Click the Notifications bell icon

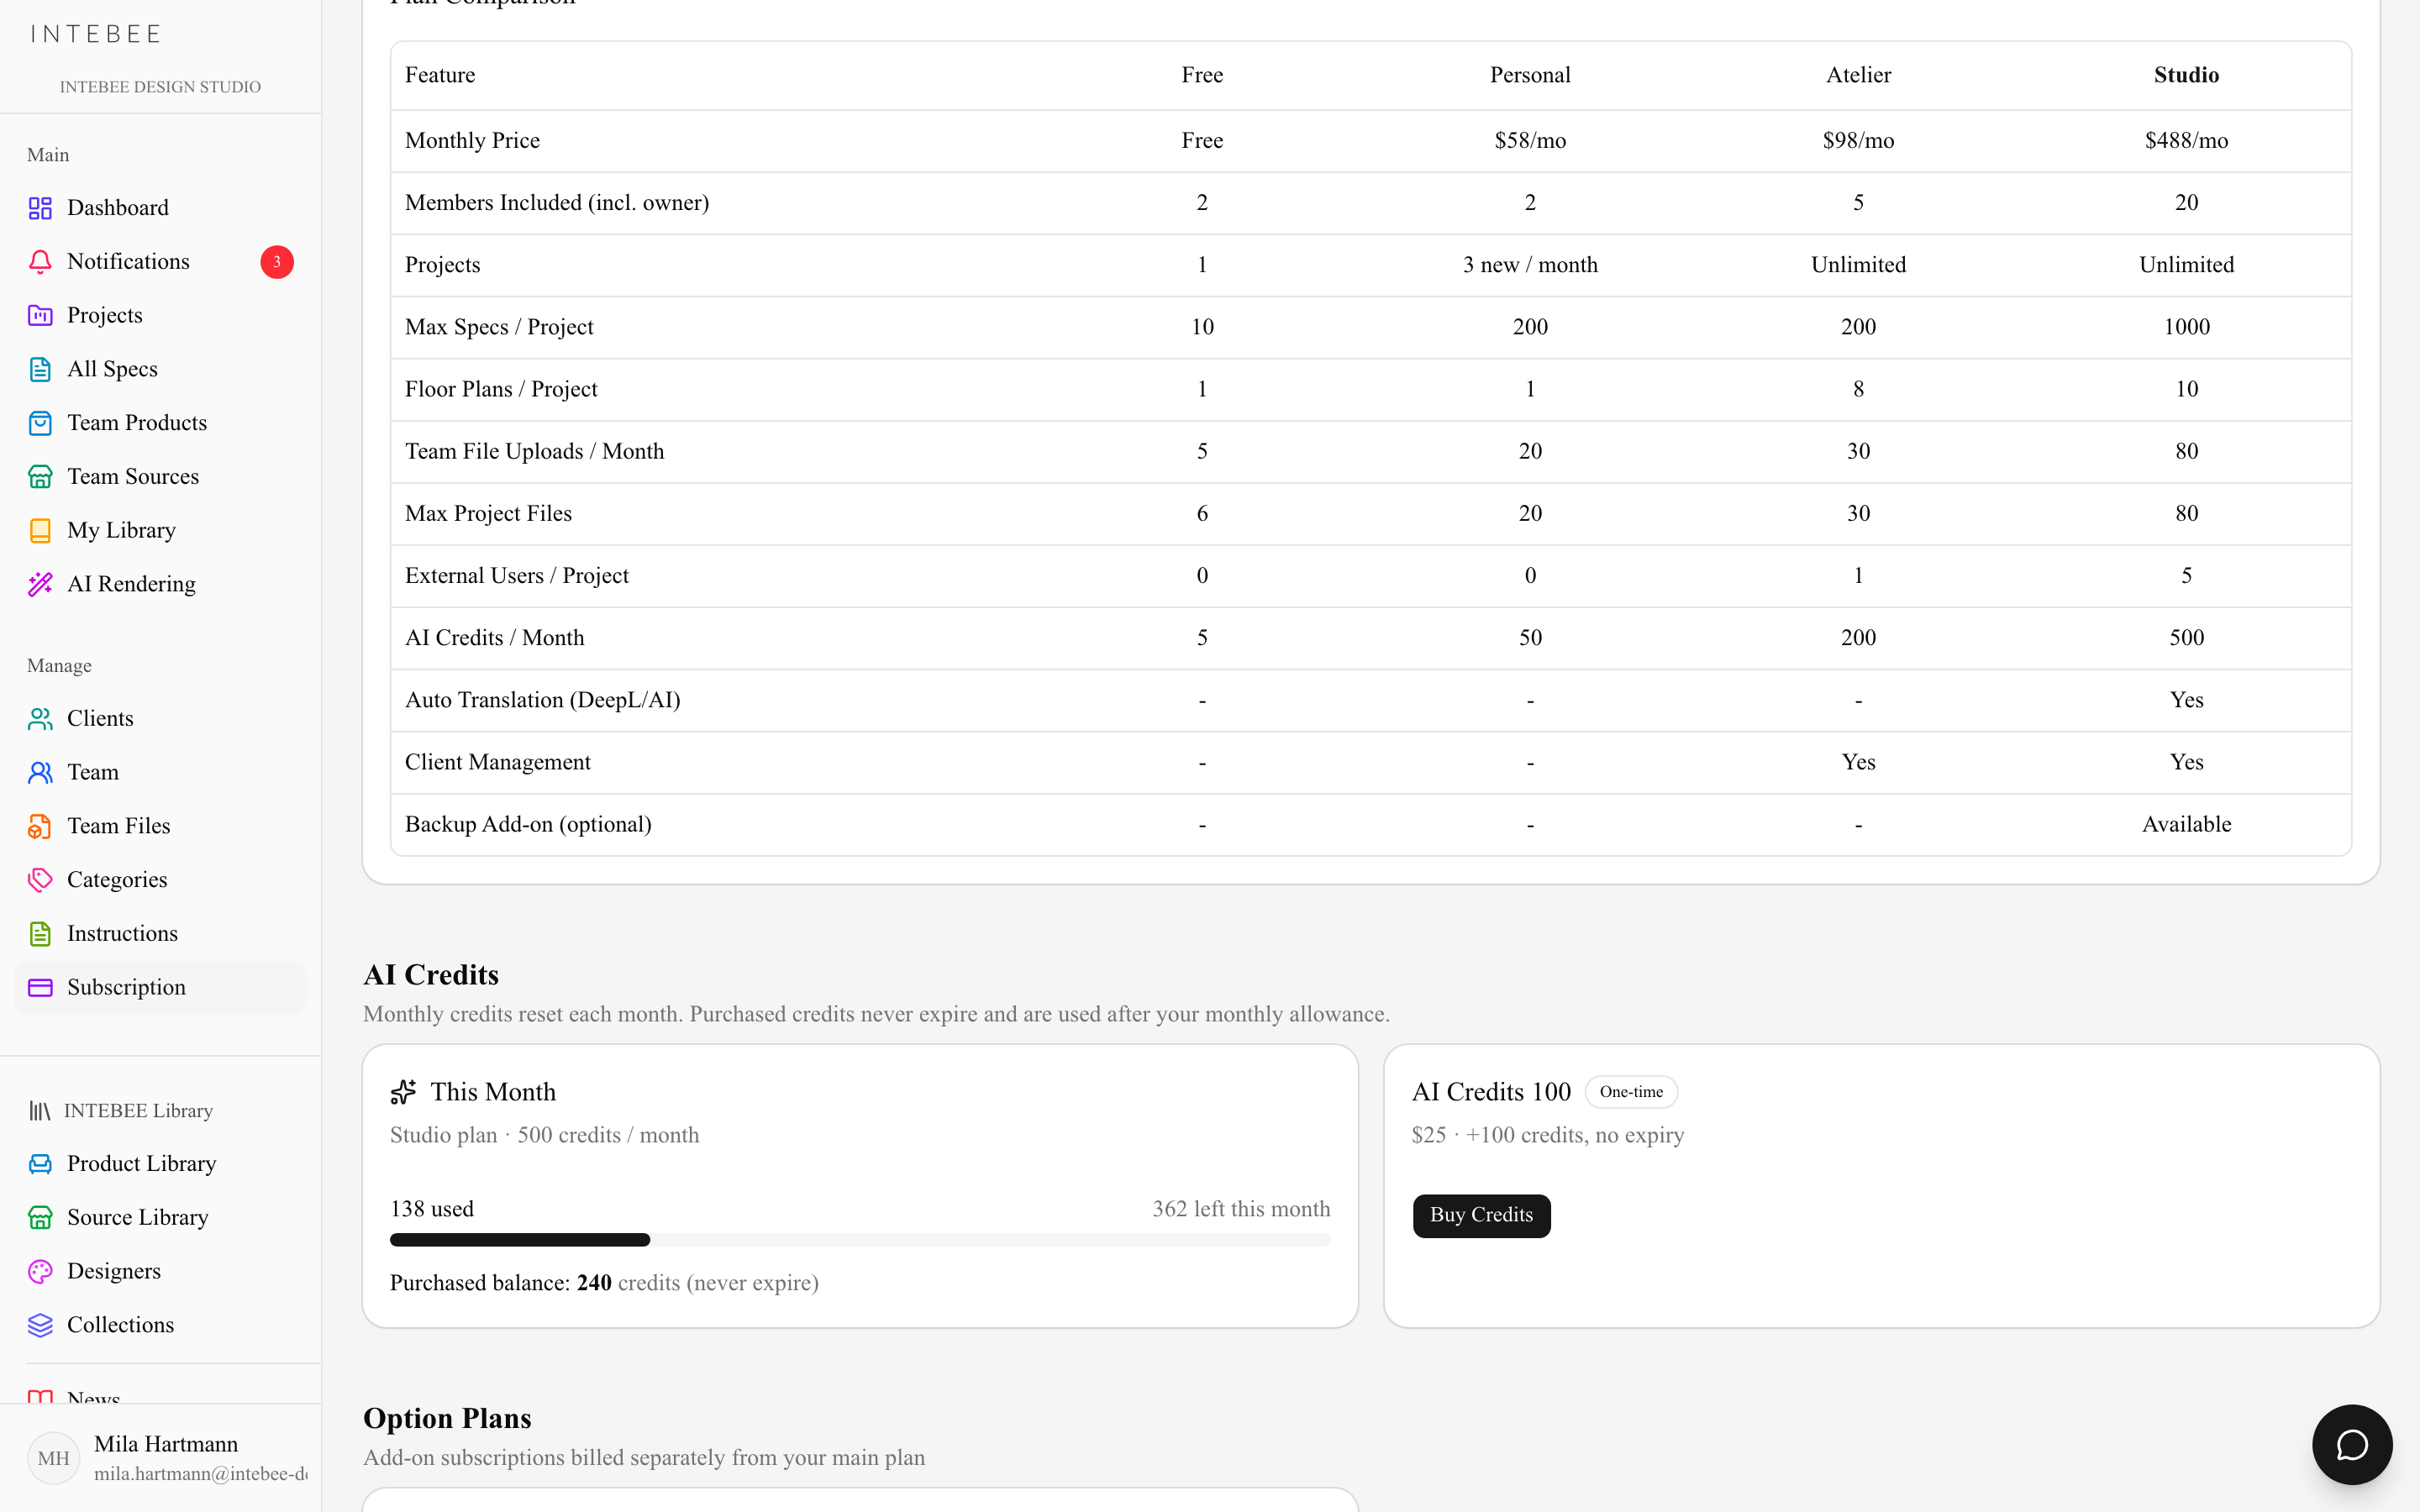click(40, 262)
